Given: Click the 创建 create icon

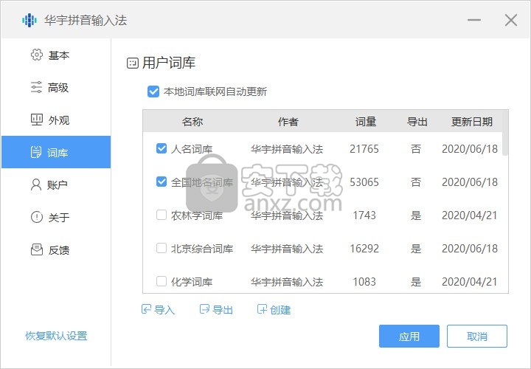Looking at the screenshot, I should [x=262, y=310].
